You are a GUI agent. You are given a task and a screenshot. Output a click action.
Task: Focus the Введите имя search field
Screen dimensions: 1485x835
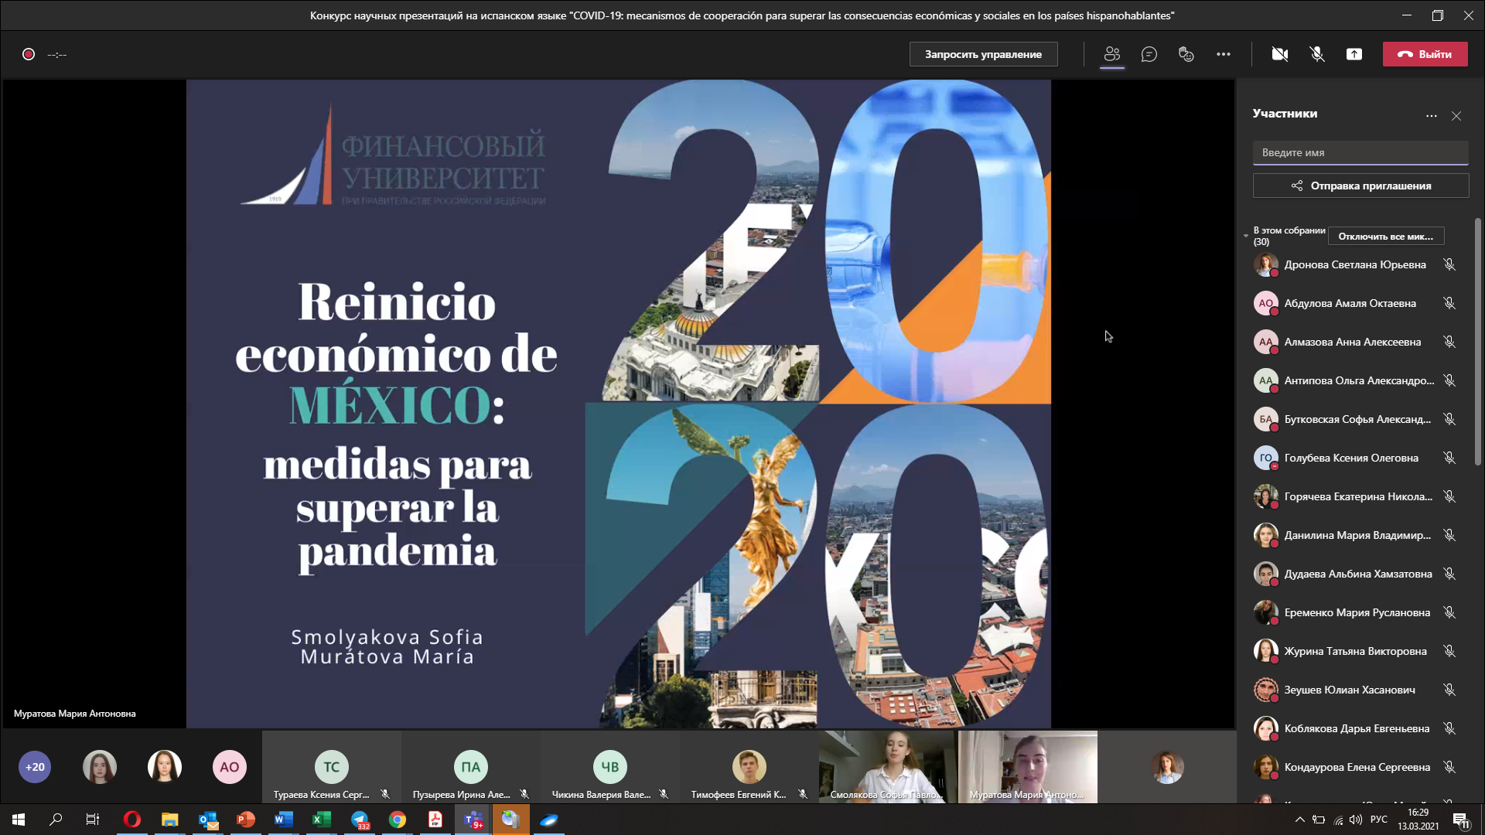[x=1360, y=152]
